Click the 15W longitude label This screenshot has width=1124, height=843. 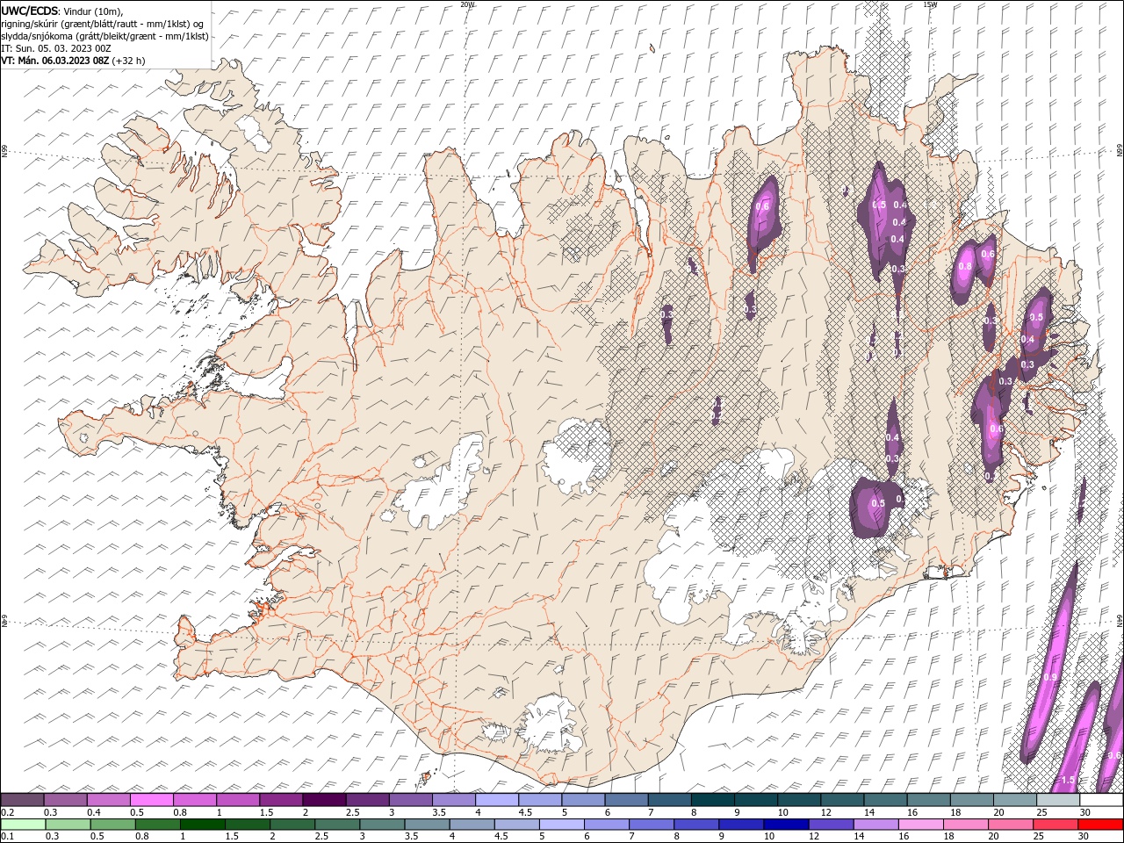click(929, 4)
